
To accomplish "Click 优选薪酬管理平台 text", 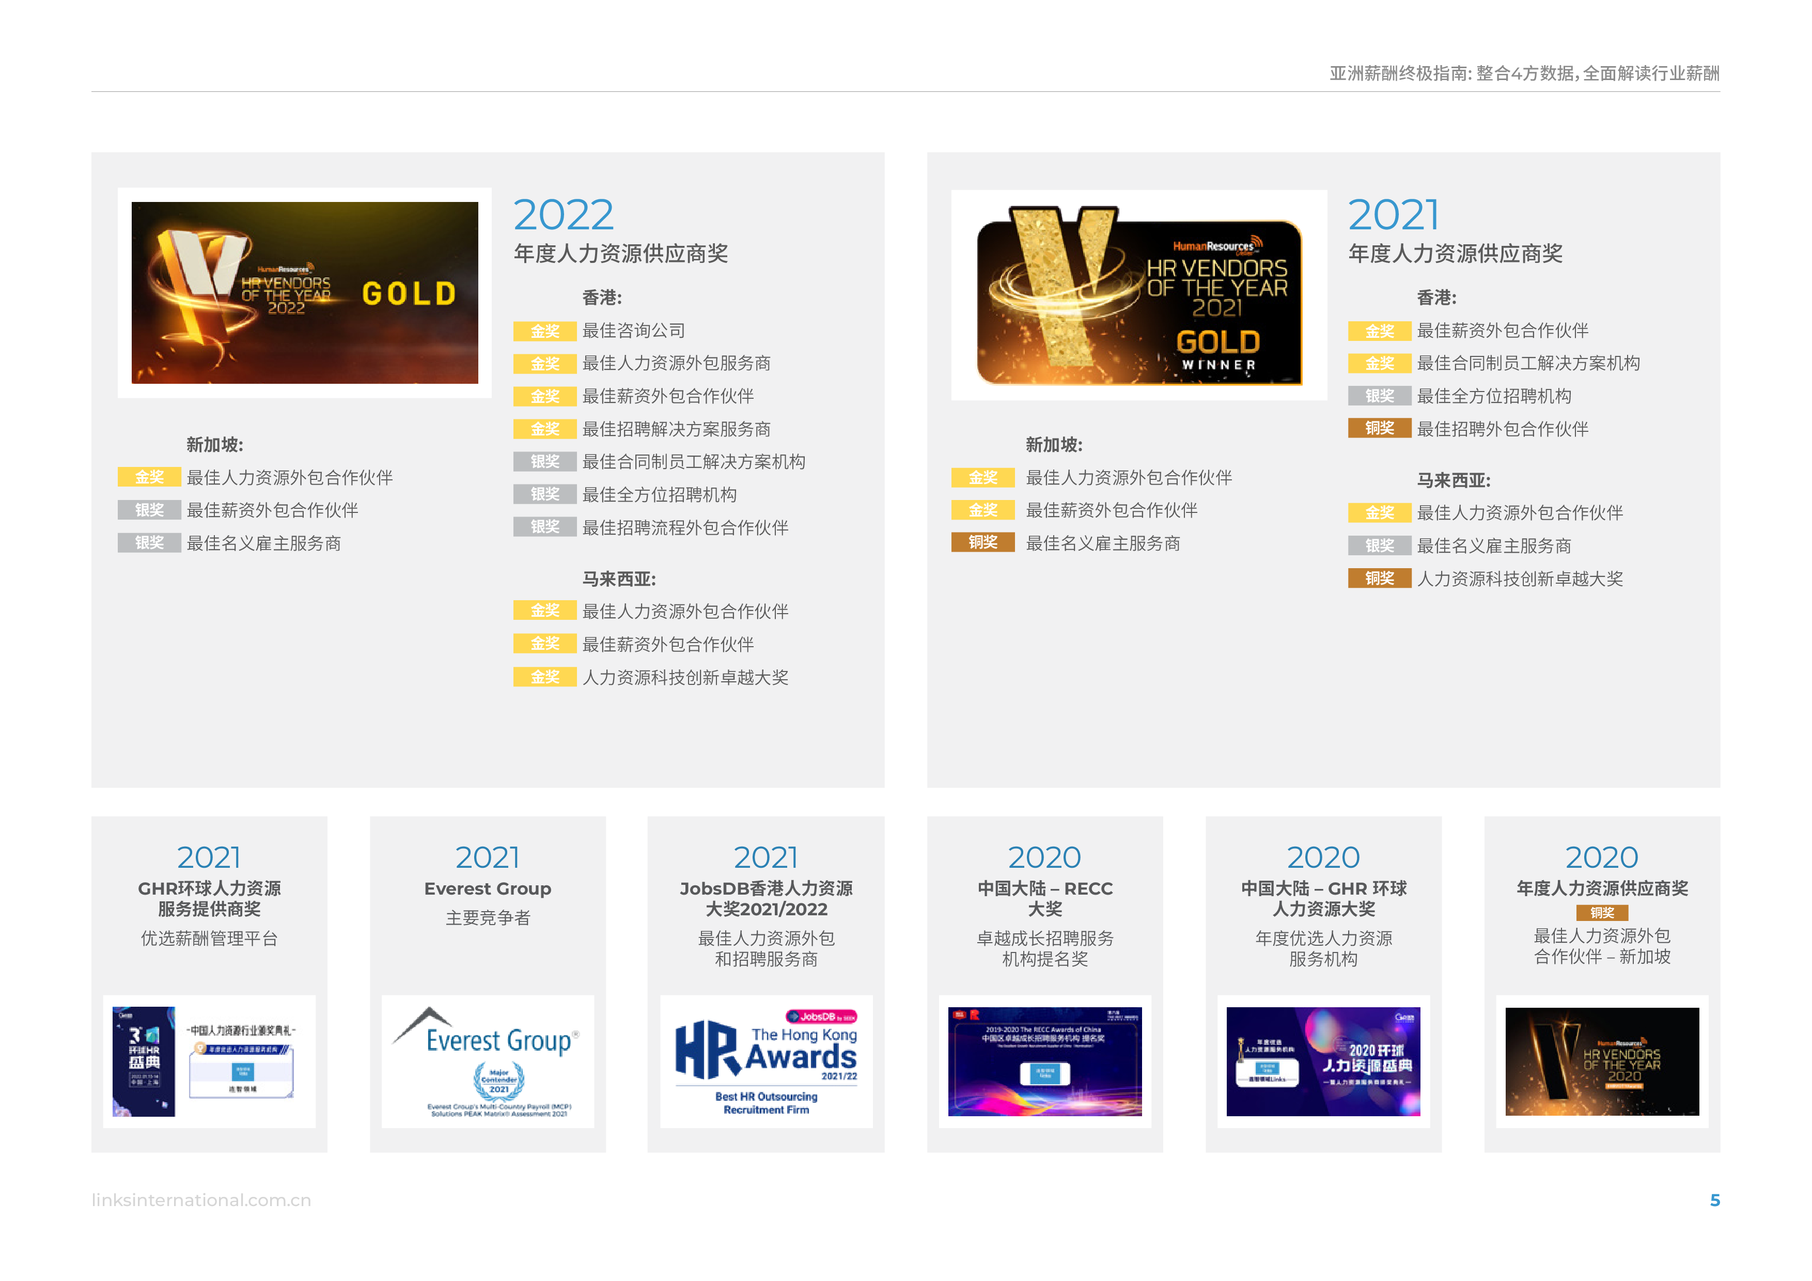I will [209, 939].
